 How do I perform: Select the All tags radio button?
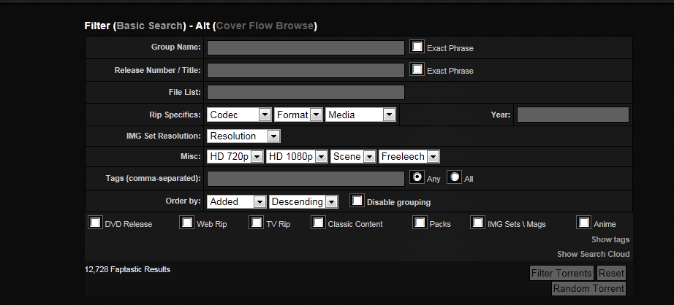[454, 177]
